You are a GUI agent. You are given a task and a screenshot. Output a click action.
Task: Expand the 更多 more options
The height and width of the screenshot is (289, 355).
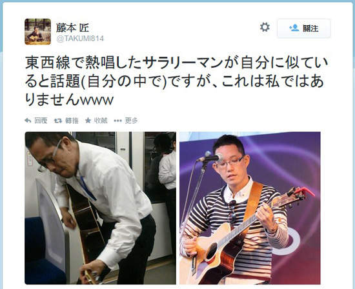(131, 121)
